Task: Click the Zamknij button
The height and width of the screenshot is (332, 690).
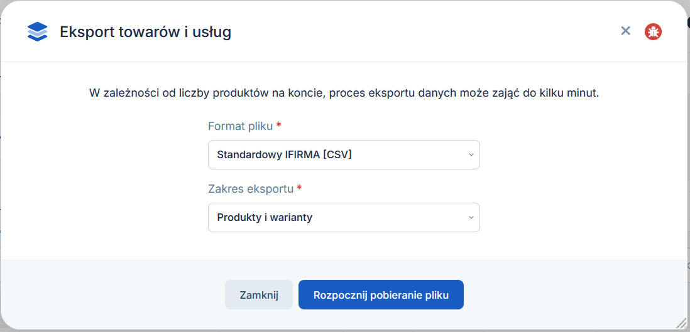Action: point(259,294)
